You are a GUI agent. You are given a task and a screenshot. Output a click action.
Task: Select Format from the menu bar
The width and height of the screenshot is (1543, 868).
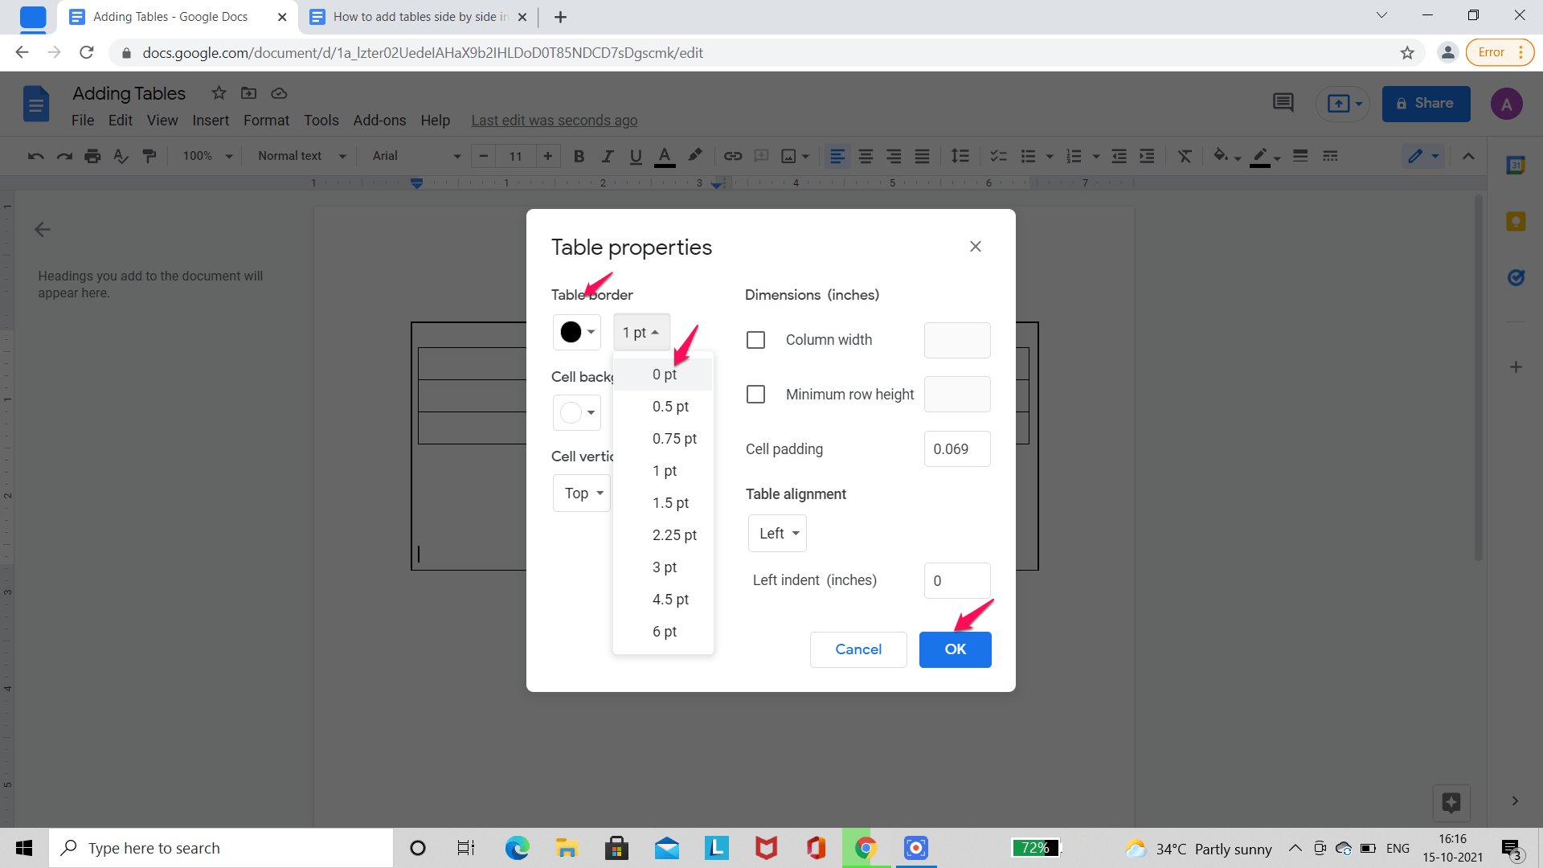pos(266,120)
